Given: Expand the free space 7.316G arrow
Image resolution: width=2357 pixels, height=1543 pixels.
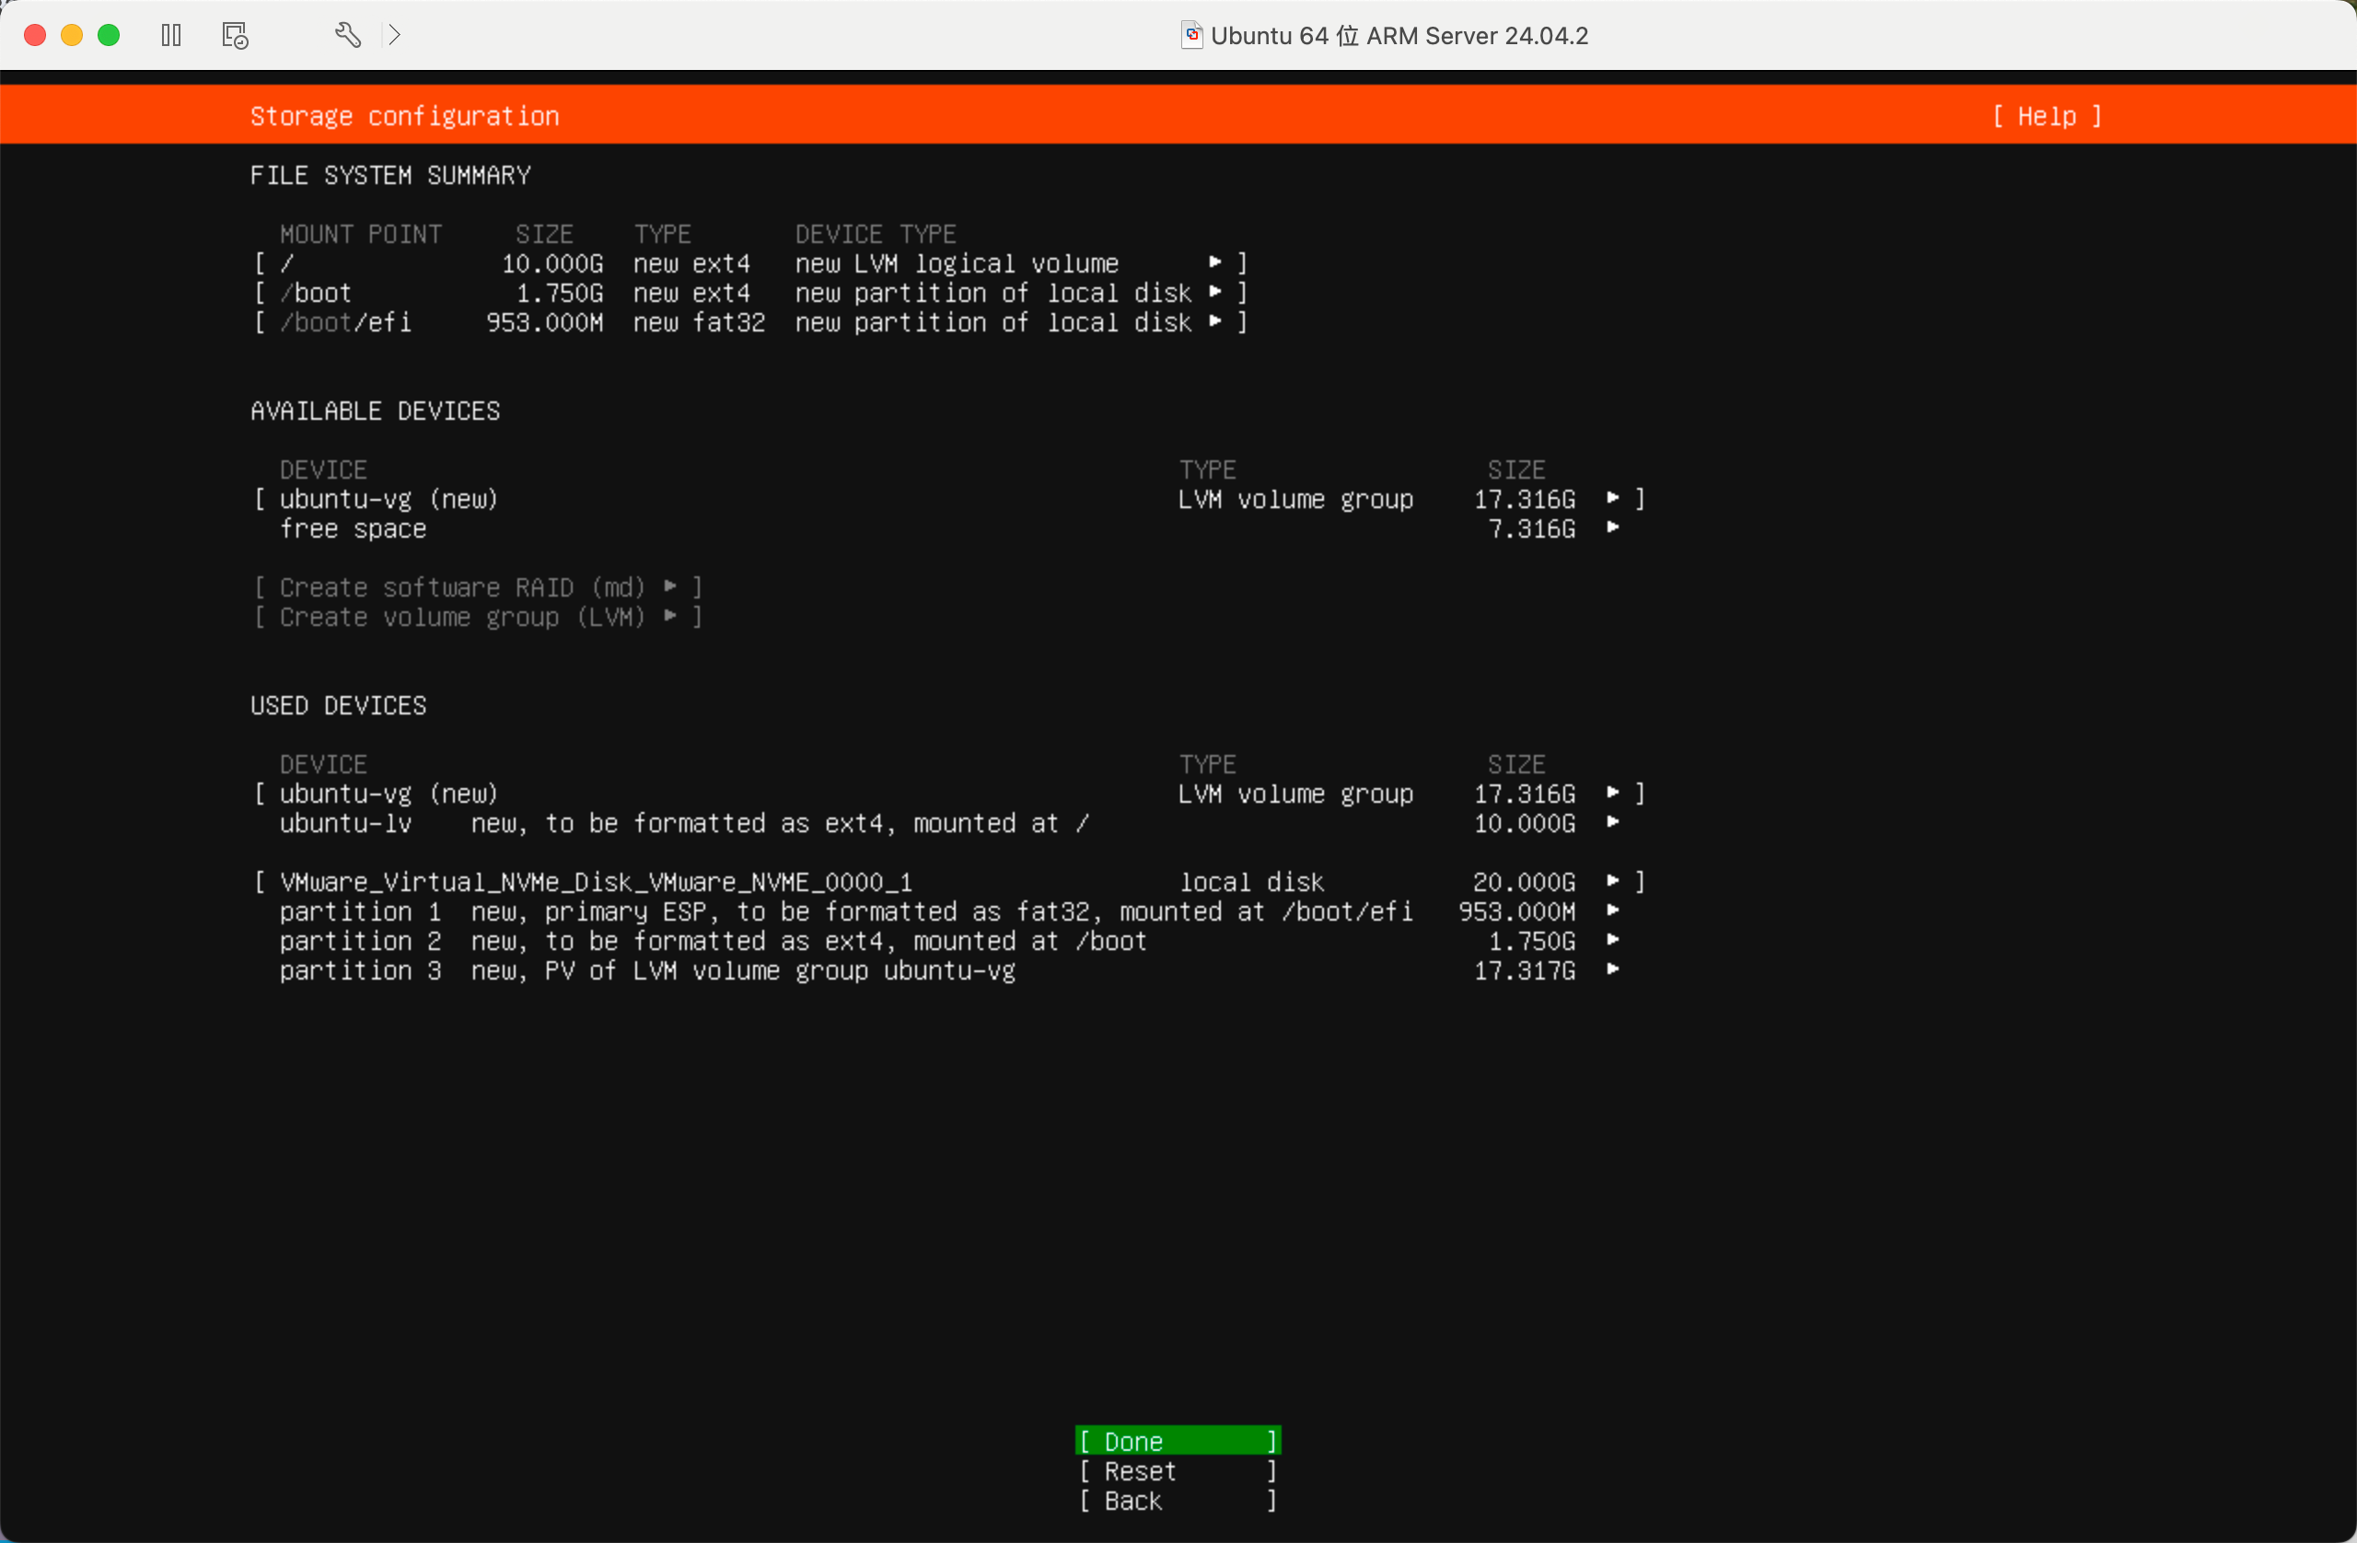Looking at the screenshot, I should pyautogui.click(x=1613, y=528).
